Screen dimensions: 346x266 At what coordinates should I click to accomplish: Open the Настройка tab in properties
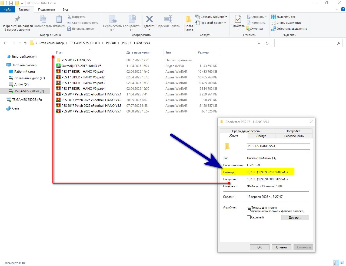[x=293, y=131]
